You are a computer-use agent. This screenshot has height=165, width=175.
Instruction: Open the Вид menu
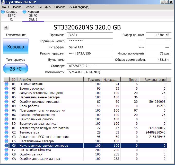[39, 7]
